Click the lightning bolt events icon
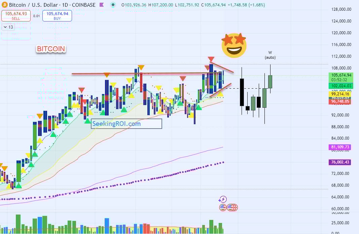The height and width of the screenshot is (234, 359). tap(222, 199)
